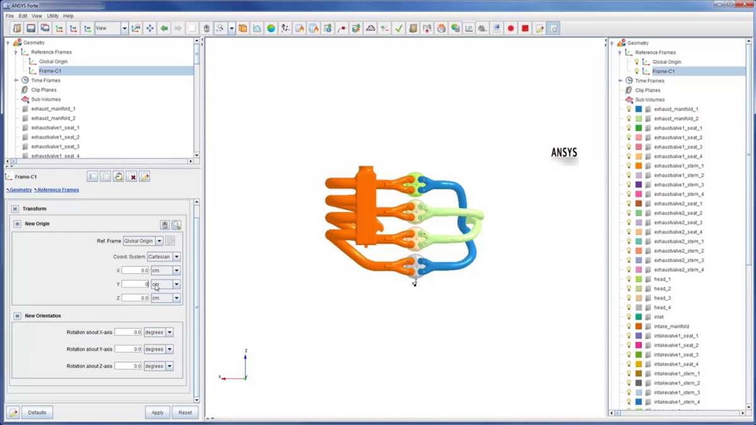The height and width of the screenshot is (425, 756).
Task: Toggle visibility bulb for inlet
Action: point(628,317)
